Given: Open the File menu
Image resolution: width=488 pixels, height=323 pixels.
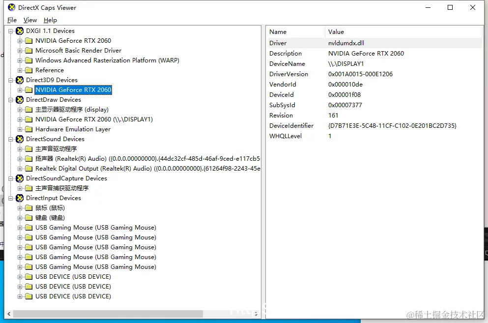Looking at the screenshot, I should tap(12, 20).
